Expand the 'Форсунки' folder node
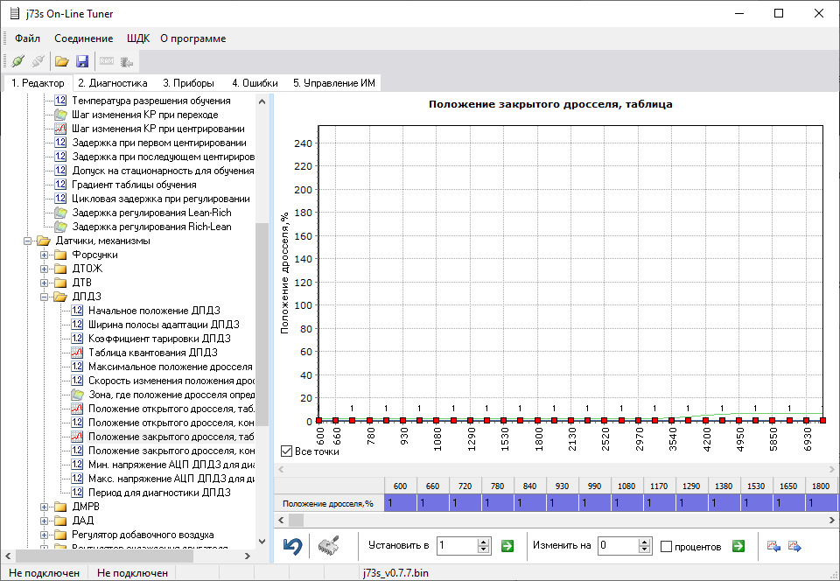The width and height of the screenshot is (840, 581). click(45, 255)
